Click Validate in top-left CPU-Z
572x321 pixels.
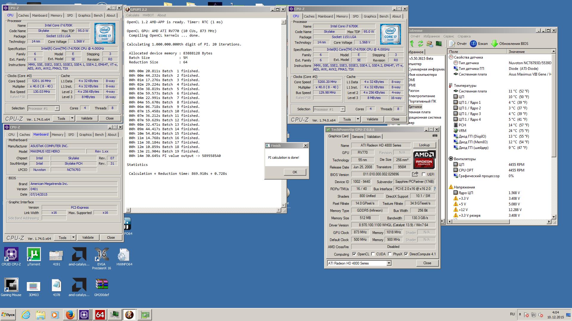tap(87, 118)
